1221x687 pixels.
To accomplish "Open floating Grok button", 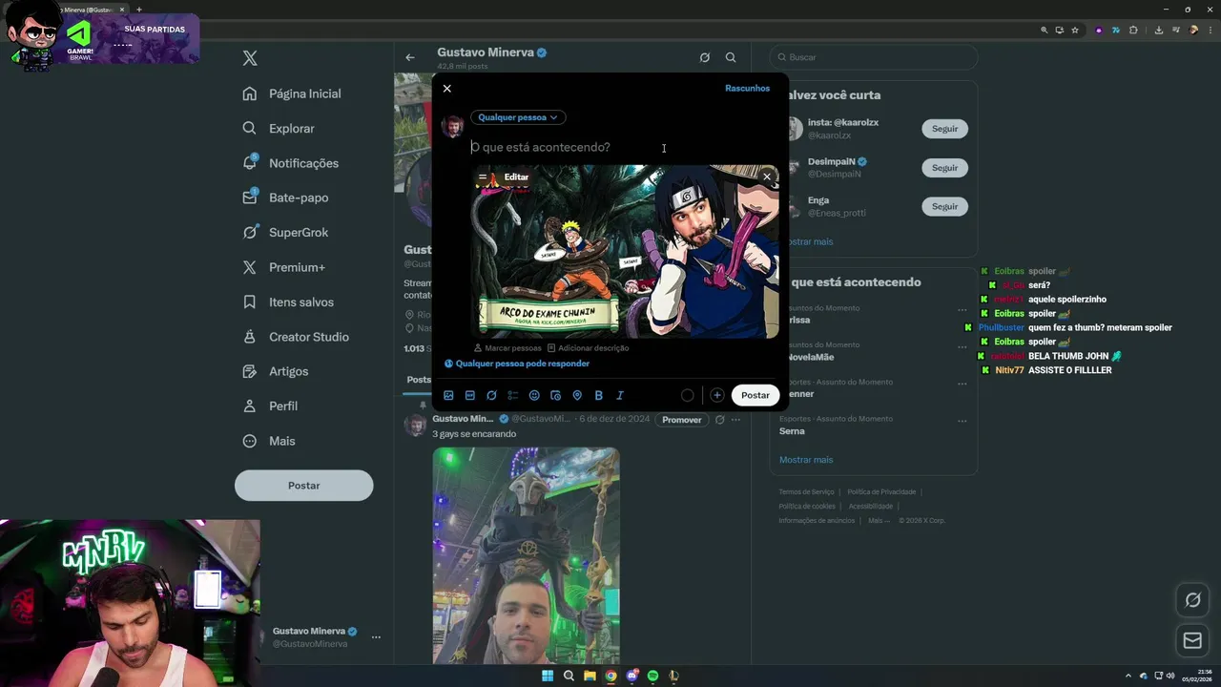I will [1192, 600].
